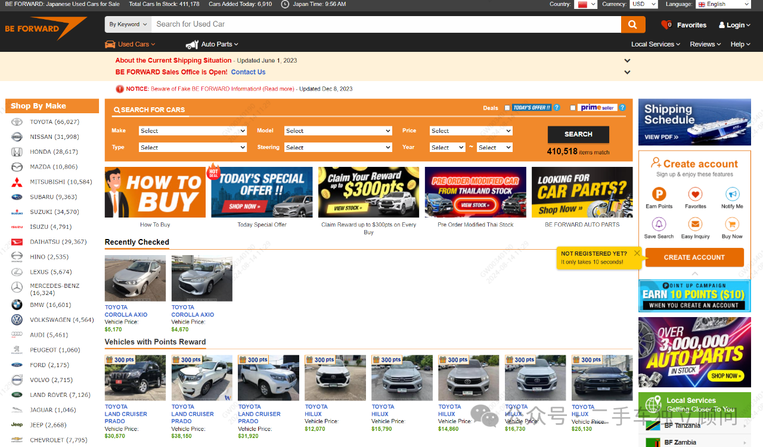Viewport: 763px width, 447px height.
Task: Open the Local Services menu
Action: (x=656, y=44)
